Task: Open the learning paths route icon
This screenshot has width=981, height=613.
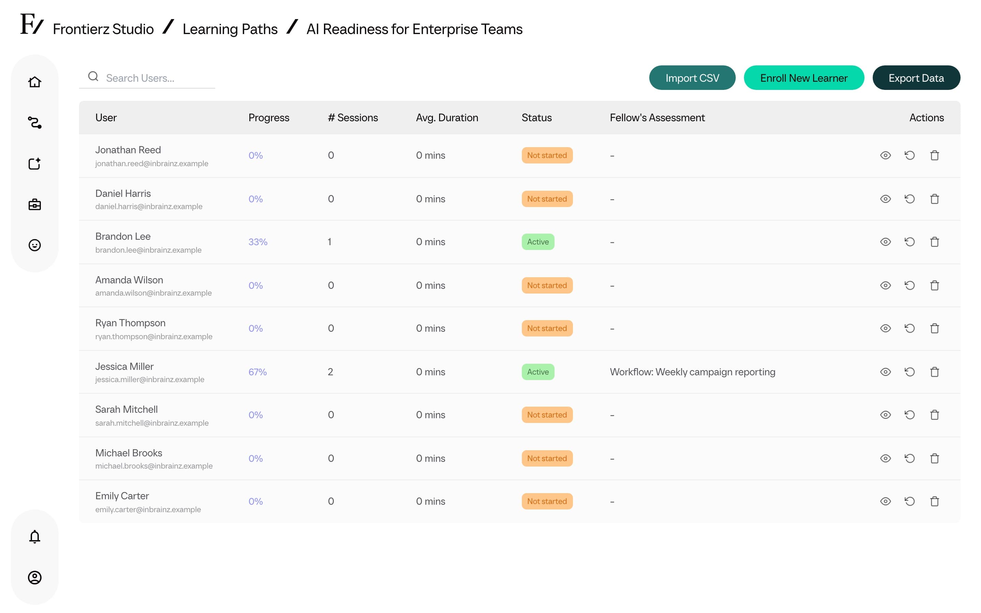Action: [x=34, y=123]
